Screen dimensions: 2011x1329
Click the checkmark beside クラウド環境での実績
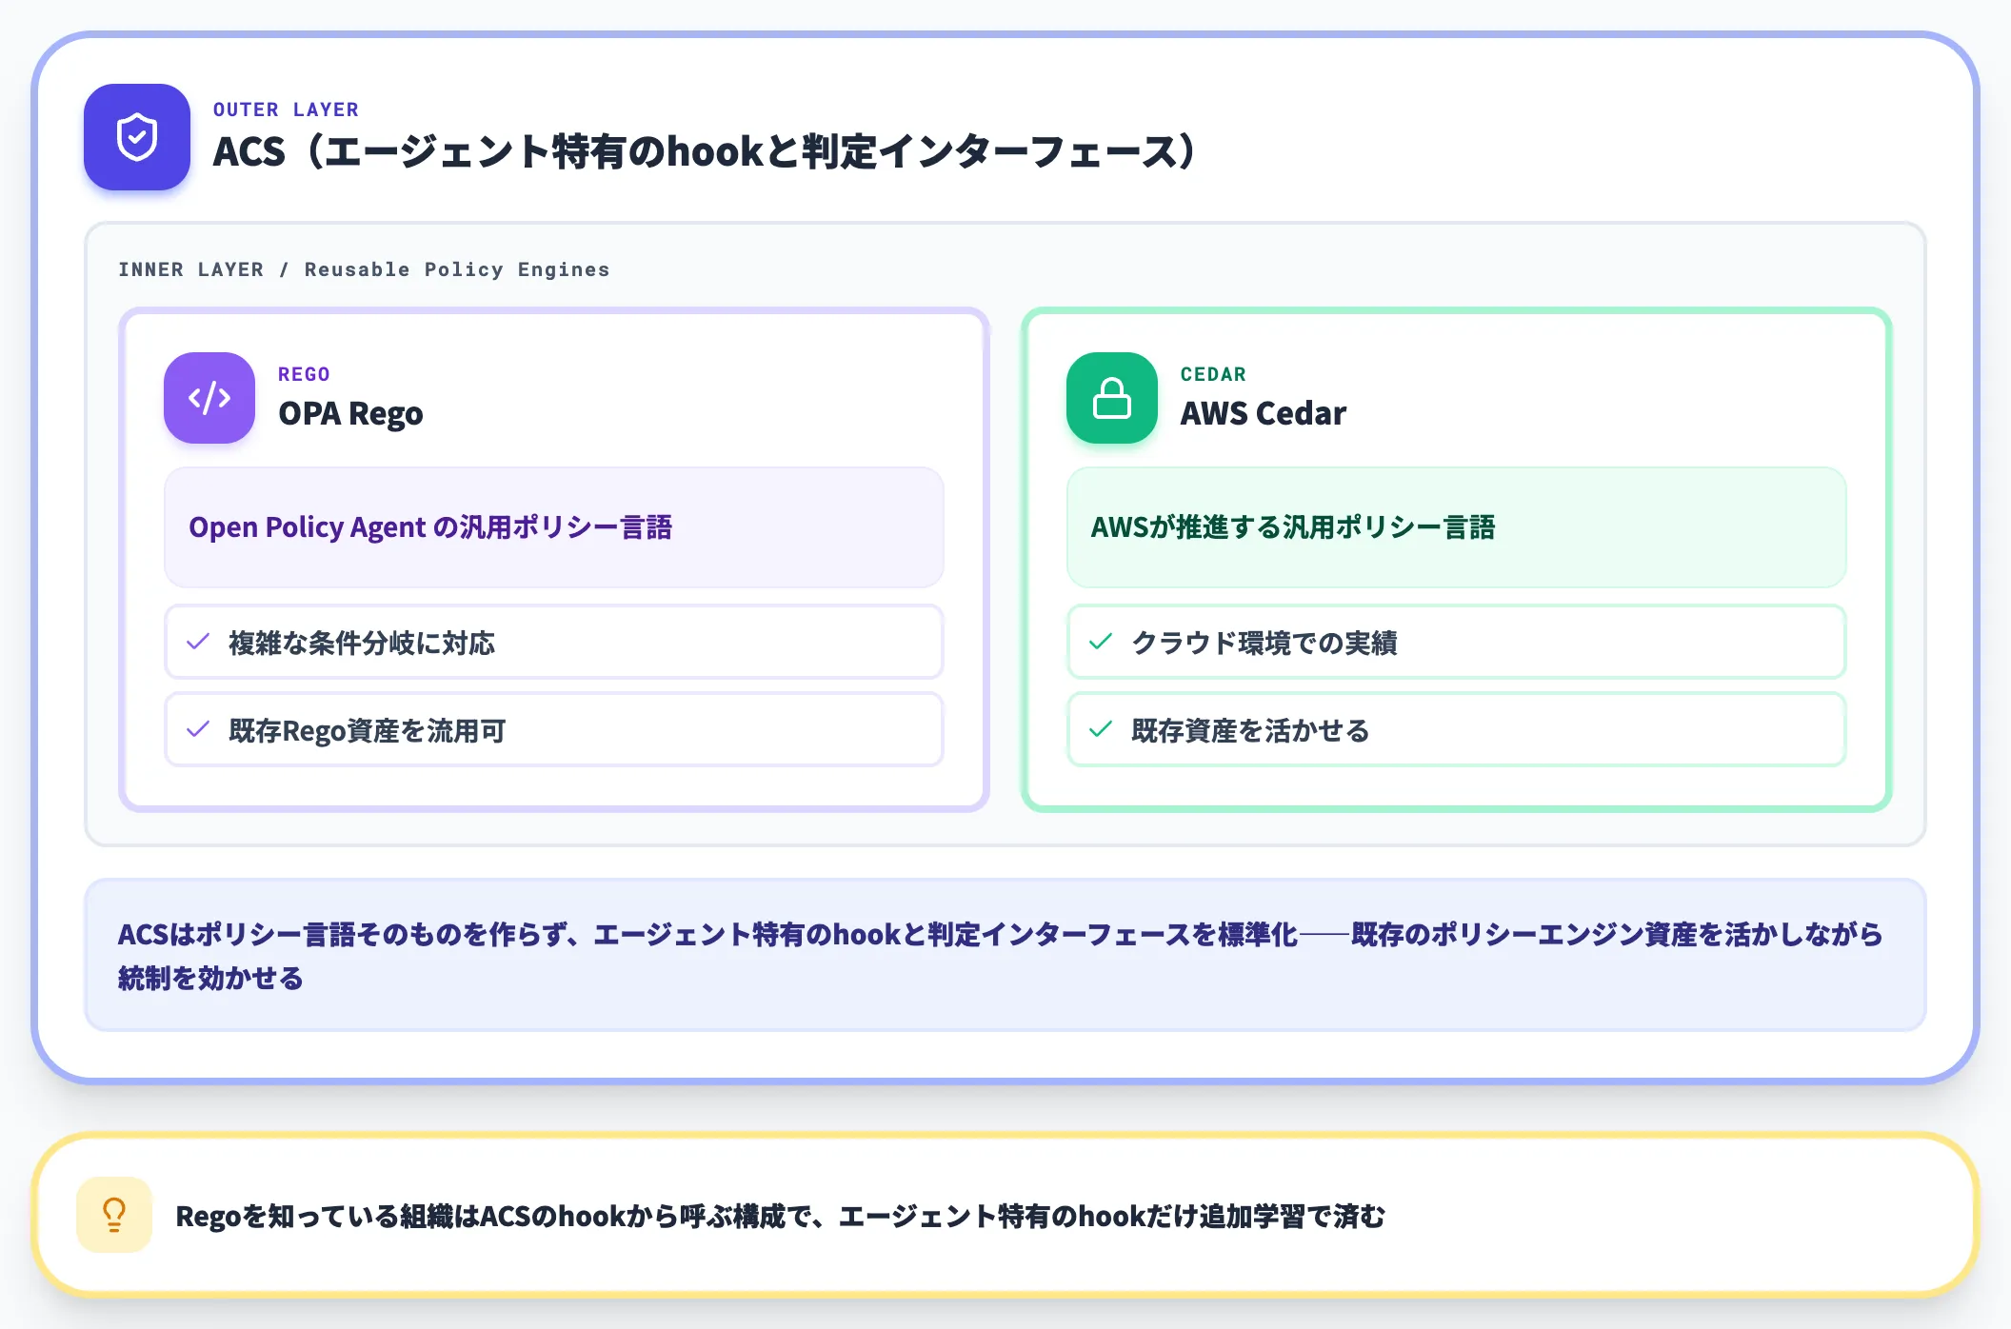(1101, 642)
